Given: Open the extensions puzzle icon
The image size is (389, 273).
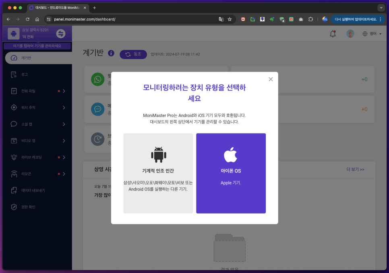Looking at the screenshot, I should (310, 19).
